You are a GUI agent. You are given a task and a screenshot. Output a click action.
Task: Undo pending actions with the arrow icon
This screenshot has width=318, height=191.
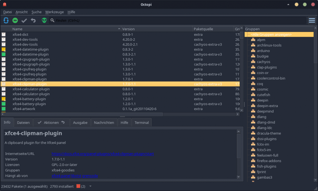(33, 21)
